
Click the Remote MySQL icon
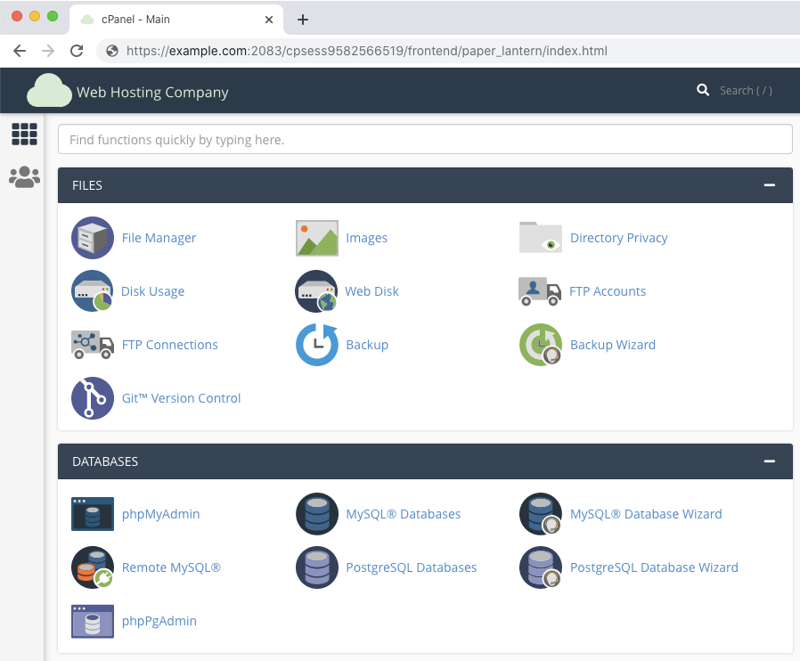93,567
